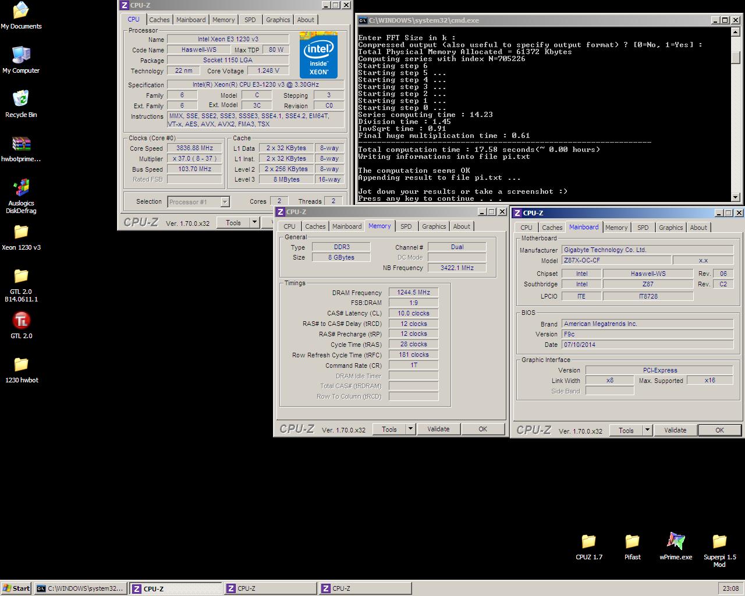Click the Z icon of CPU-Z memory window

(281, 212)
